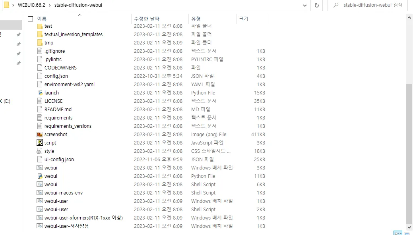Click the webui Python File icon
Screen dimensions: 413x235
[40, 176]
